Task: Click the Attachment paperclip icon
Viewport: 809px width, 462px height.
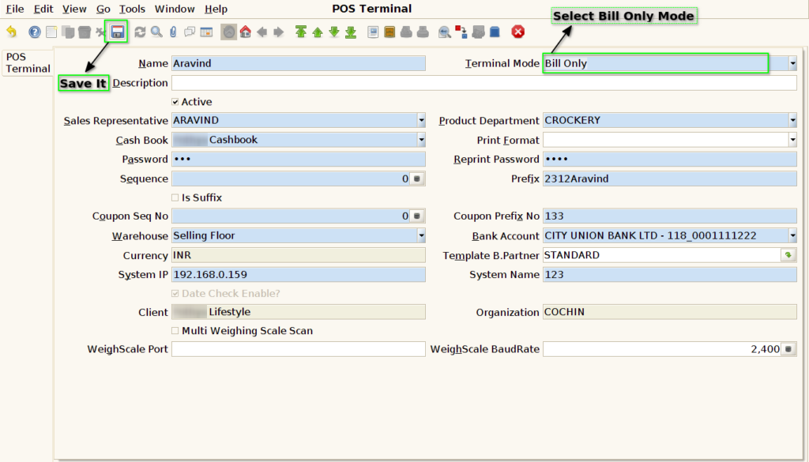Action: [x=173, y=32]
